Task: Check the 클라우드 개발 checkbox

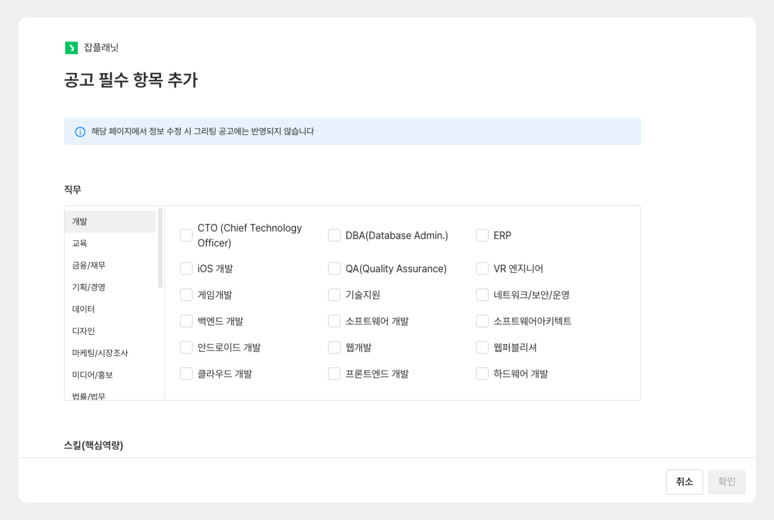Action: point(186,374)
